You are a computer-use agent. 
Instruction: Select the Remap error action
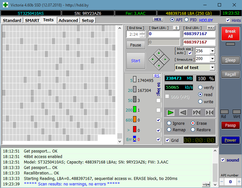coord(169,129)
